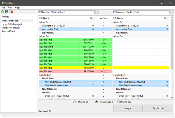Viewport: 175px width, 118px height.
Task: Select the left 'folder 2a\' row
Action: coord(59,36)
